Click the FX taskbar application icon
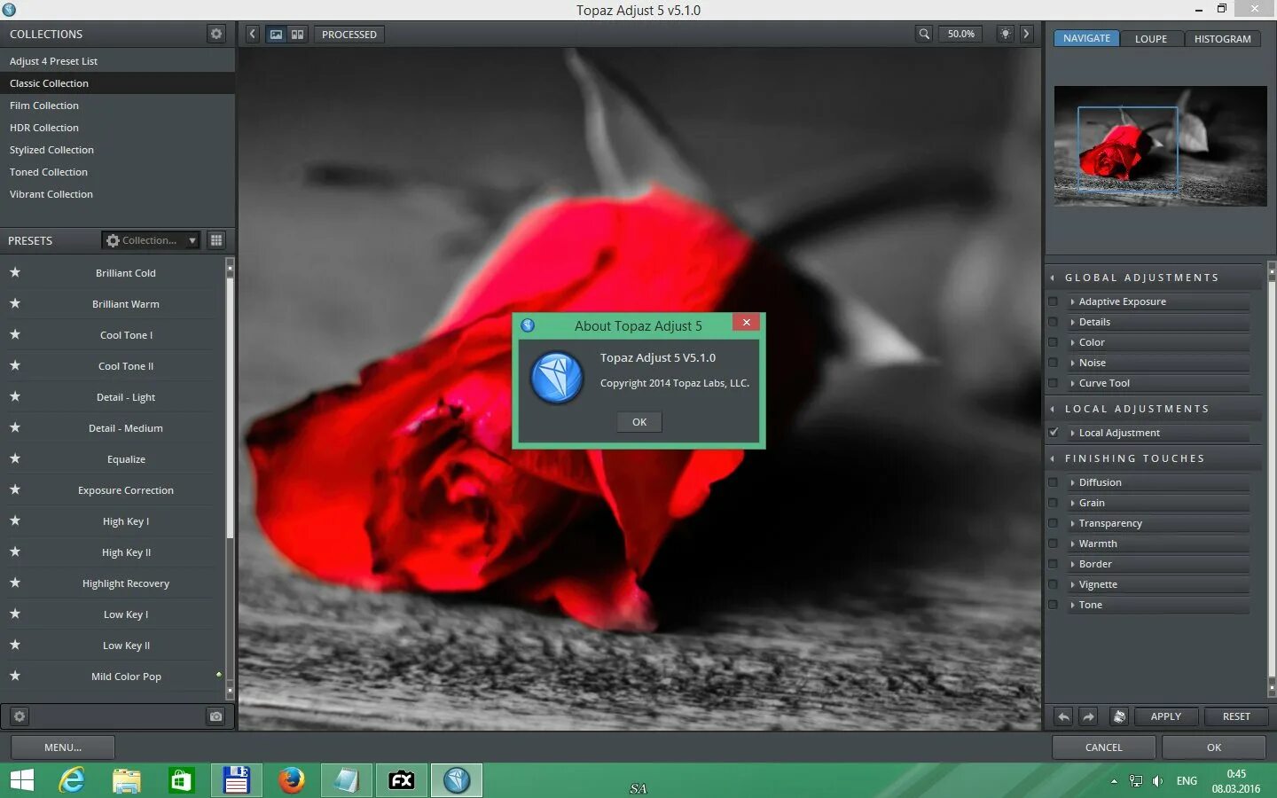The width and height of the screenshot is (1277, 798). tap(402, 780)
